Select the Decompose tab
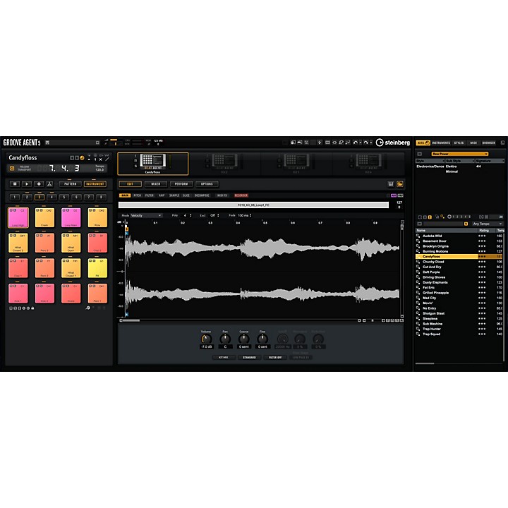The height and width of the screenshot is (508, 508). 202,195
